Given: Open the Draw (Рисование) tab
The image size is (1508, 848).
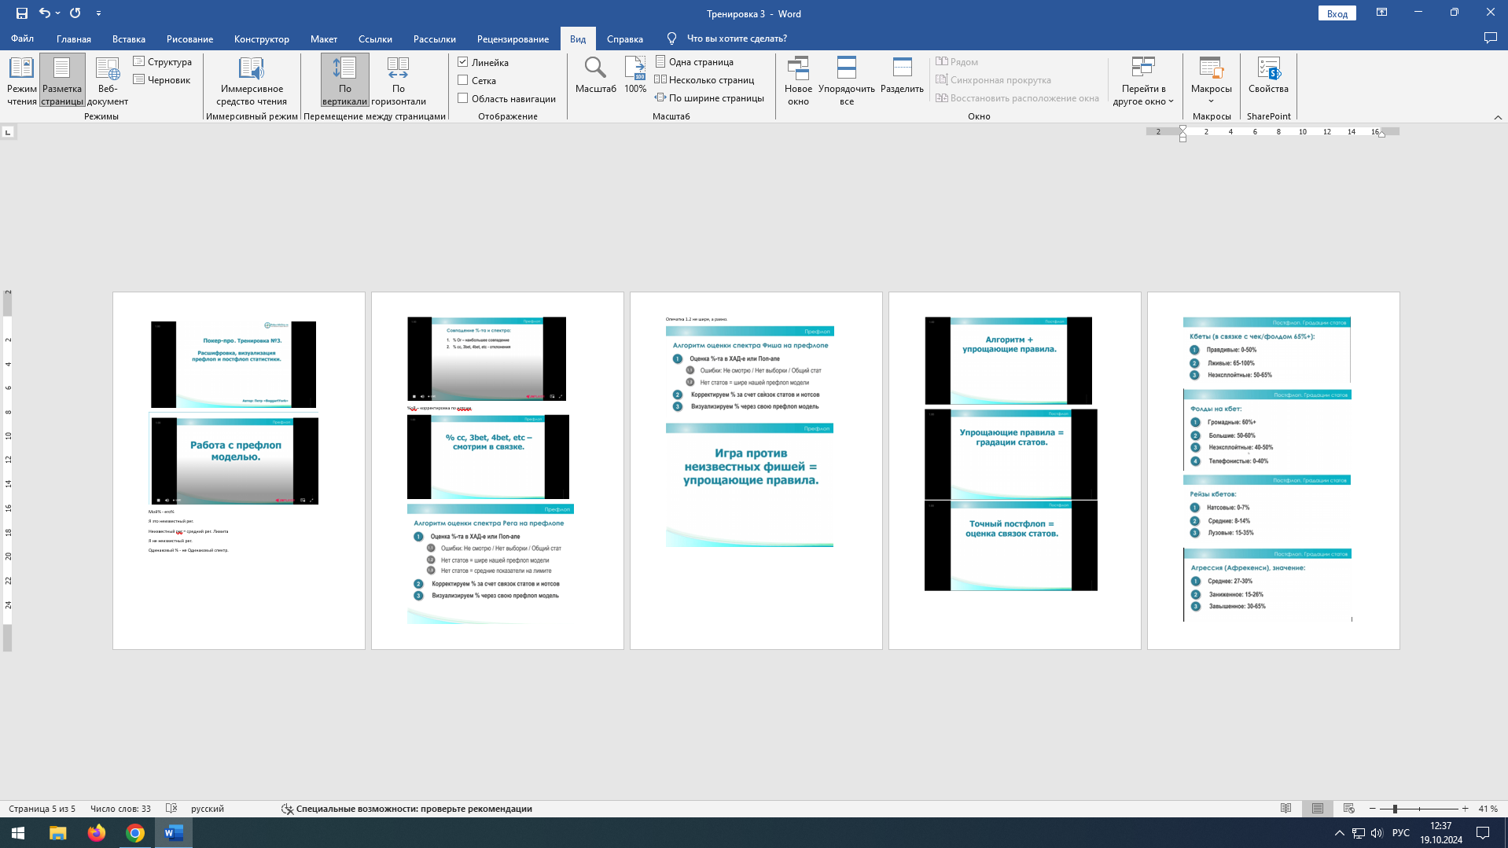Looking at the screenshot, I should click(189, 39).
